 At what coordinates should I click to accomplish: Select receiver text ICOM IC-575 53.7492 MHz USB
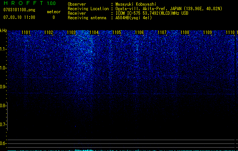[x=152, y=13]
